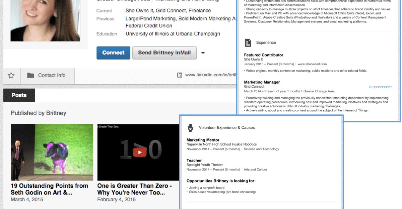Click 'LargerPond Marketing' previous company text

click(150, 19)
